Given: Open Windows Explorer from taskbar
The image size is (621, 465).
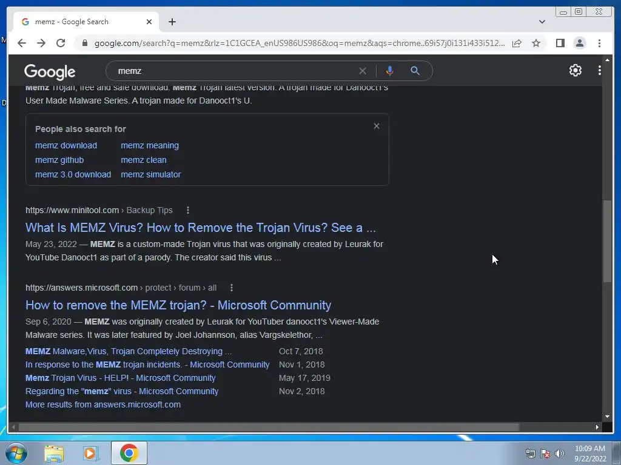Looking at the screenshot, I should (54, 453).
